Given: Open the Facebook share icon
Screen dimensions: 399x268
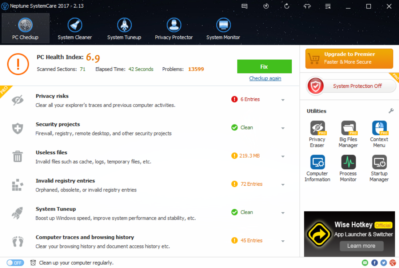Looking at the screenshot, I should coord(374,263).
